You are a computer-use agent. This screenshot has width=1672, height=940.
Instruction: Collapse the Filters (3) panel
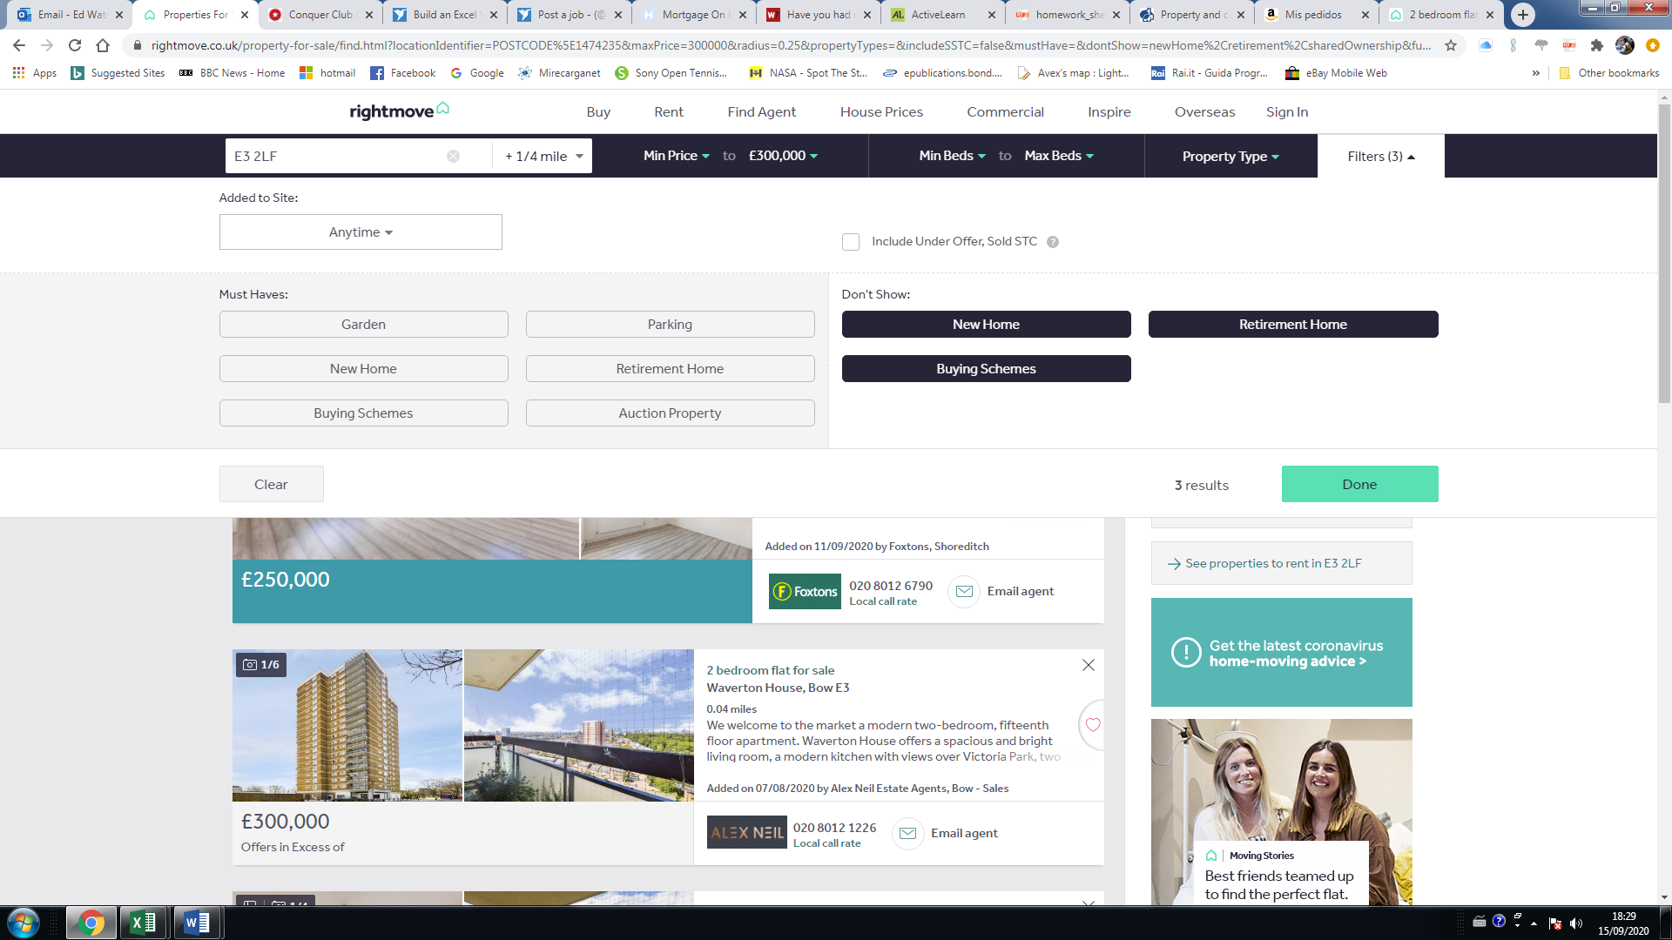(x=1381, y=156)
